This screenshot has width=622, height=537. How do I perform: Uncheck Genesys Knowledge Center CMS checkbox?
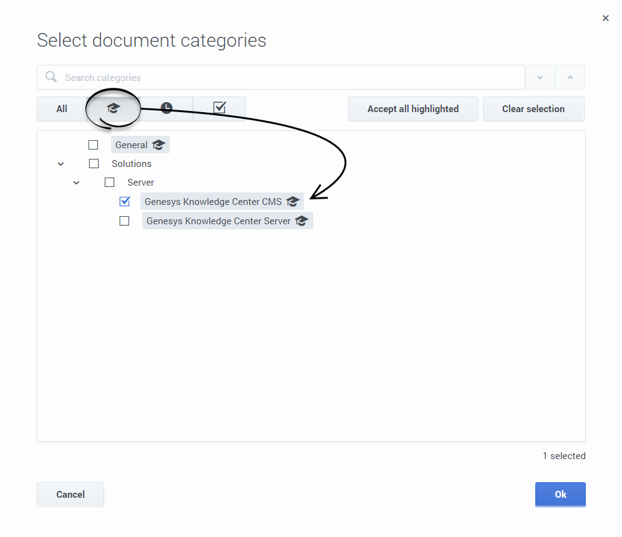pos(125,201)
